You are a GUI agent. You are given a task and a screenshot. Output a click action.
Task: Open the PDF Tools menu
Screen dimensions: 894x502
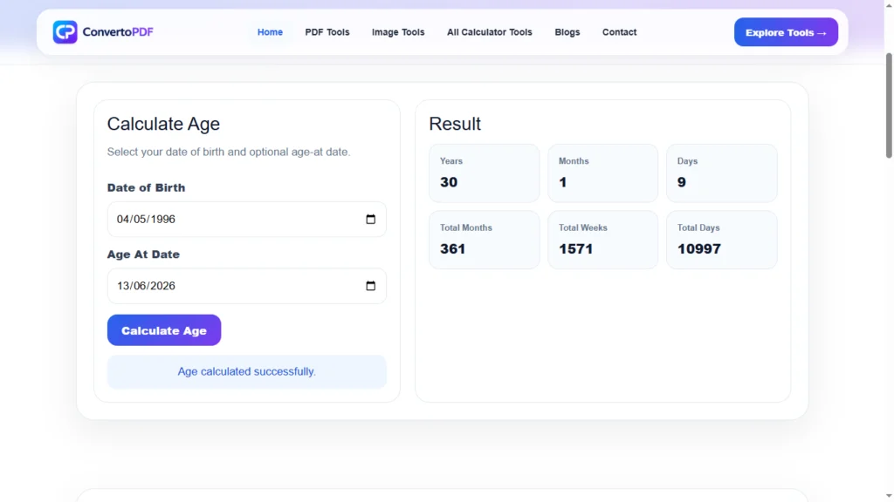pyautogui.click(x=327, y=32)
